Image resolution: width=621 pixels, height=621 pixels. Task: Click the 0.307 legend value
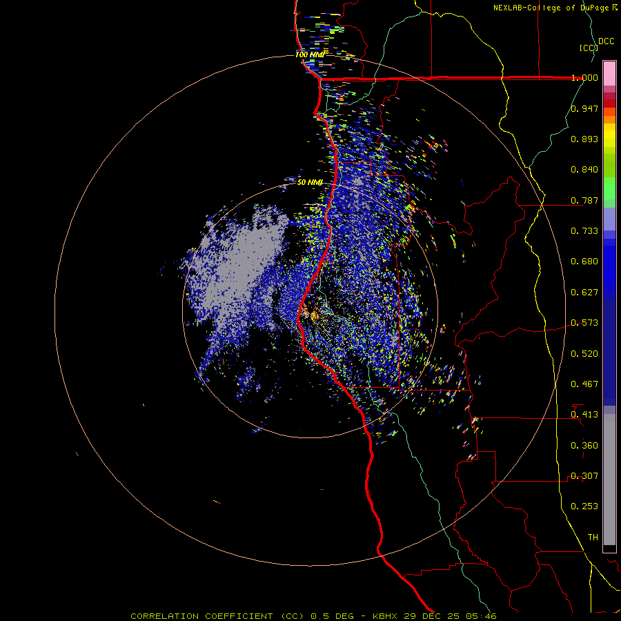click(584, 476)
